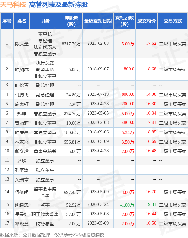Click shareholding value 180.64万
The height and width of the screenshot is (238, 188).
72,132
